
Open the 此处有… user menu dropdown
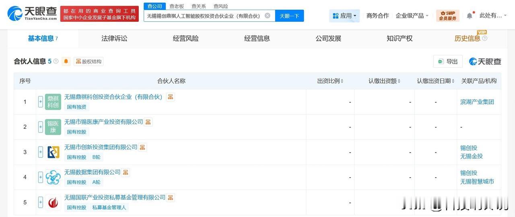coord(493,16)
